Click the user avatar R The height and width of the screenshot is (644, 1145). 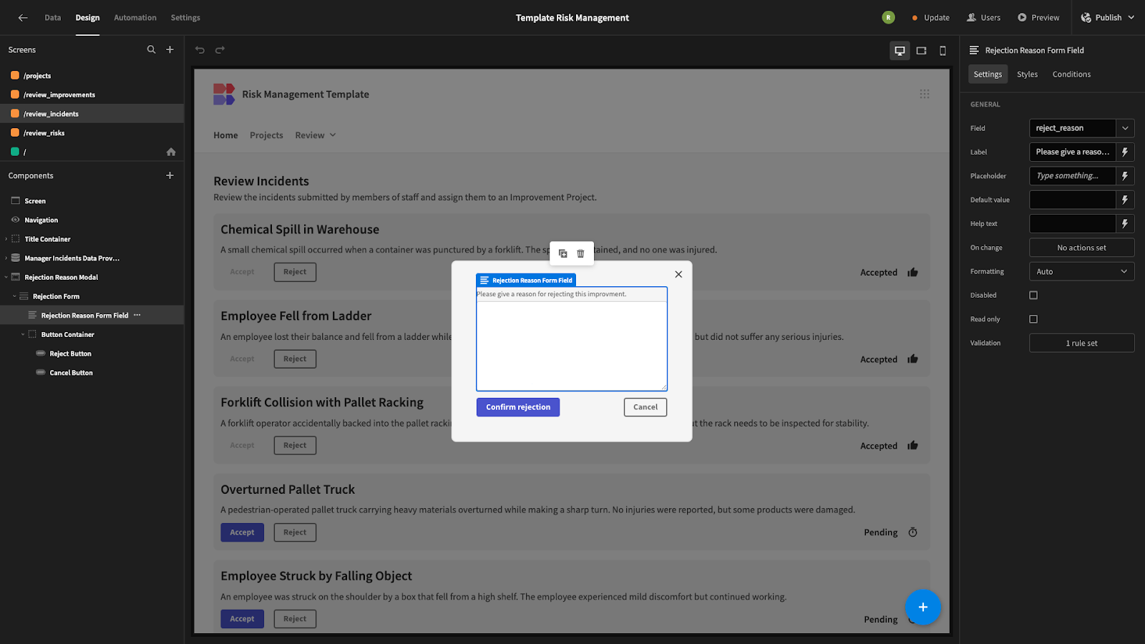[x=888, y=18]
